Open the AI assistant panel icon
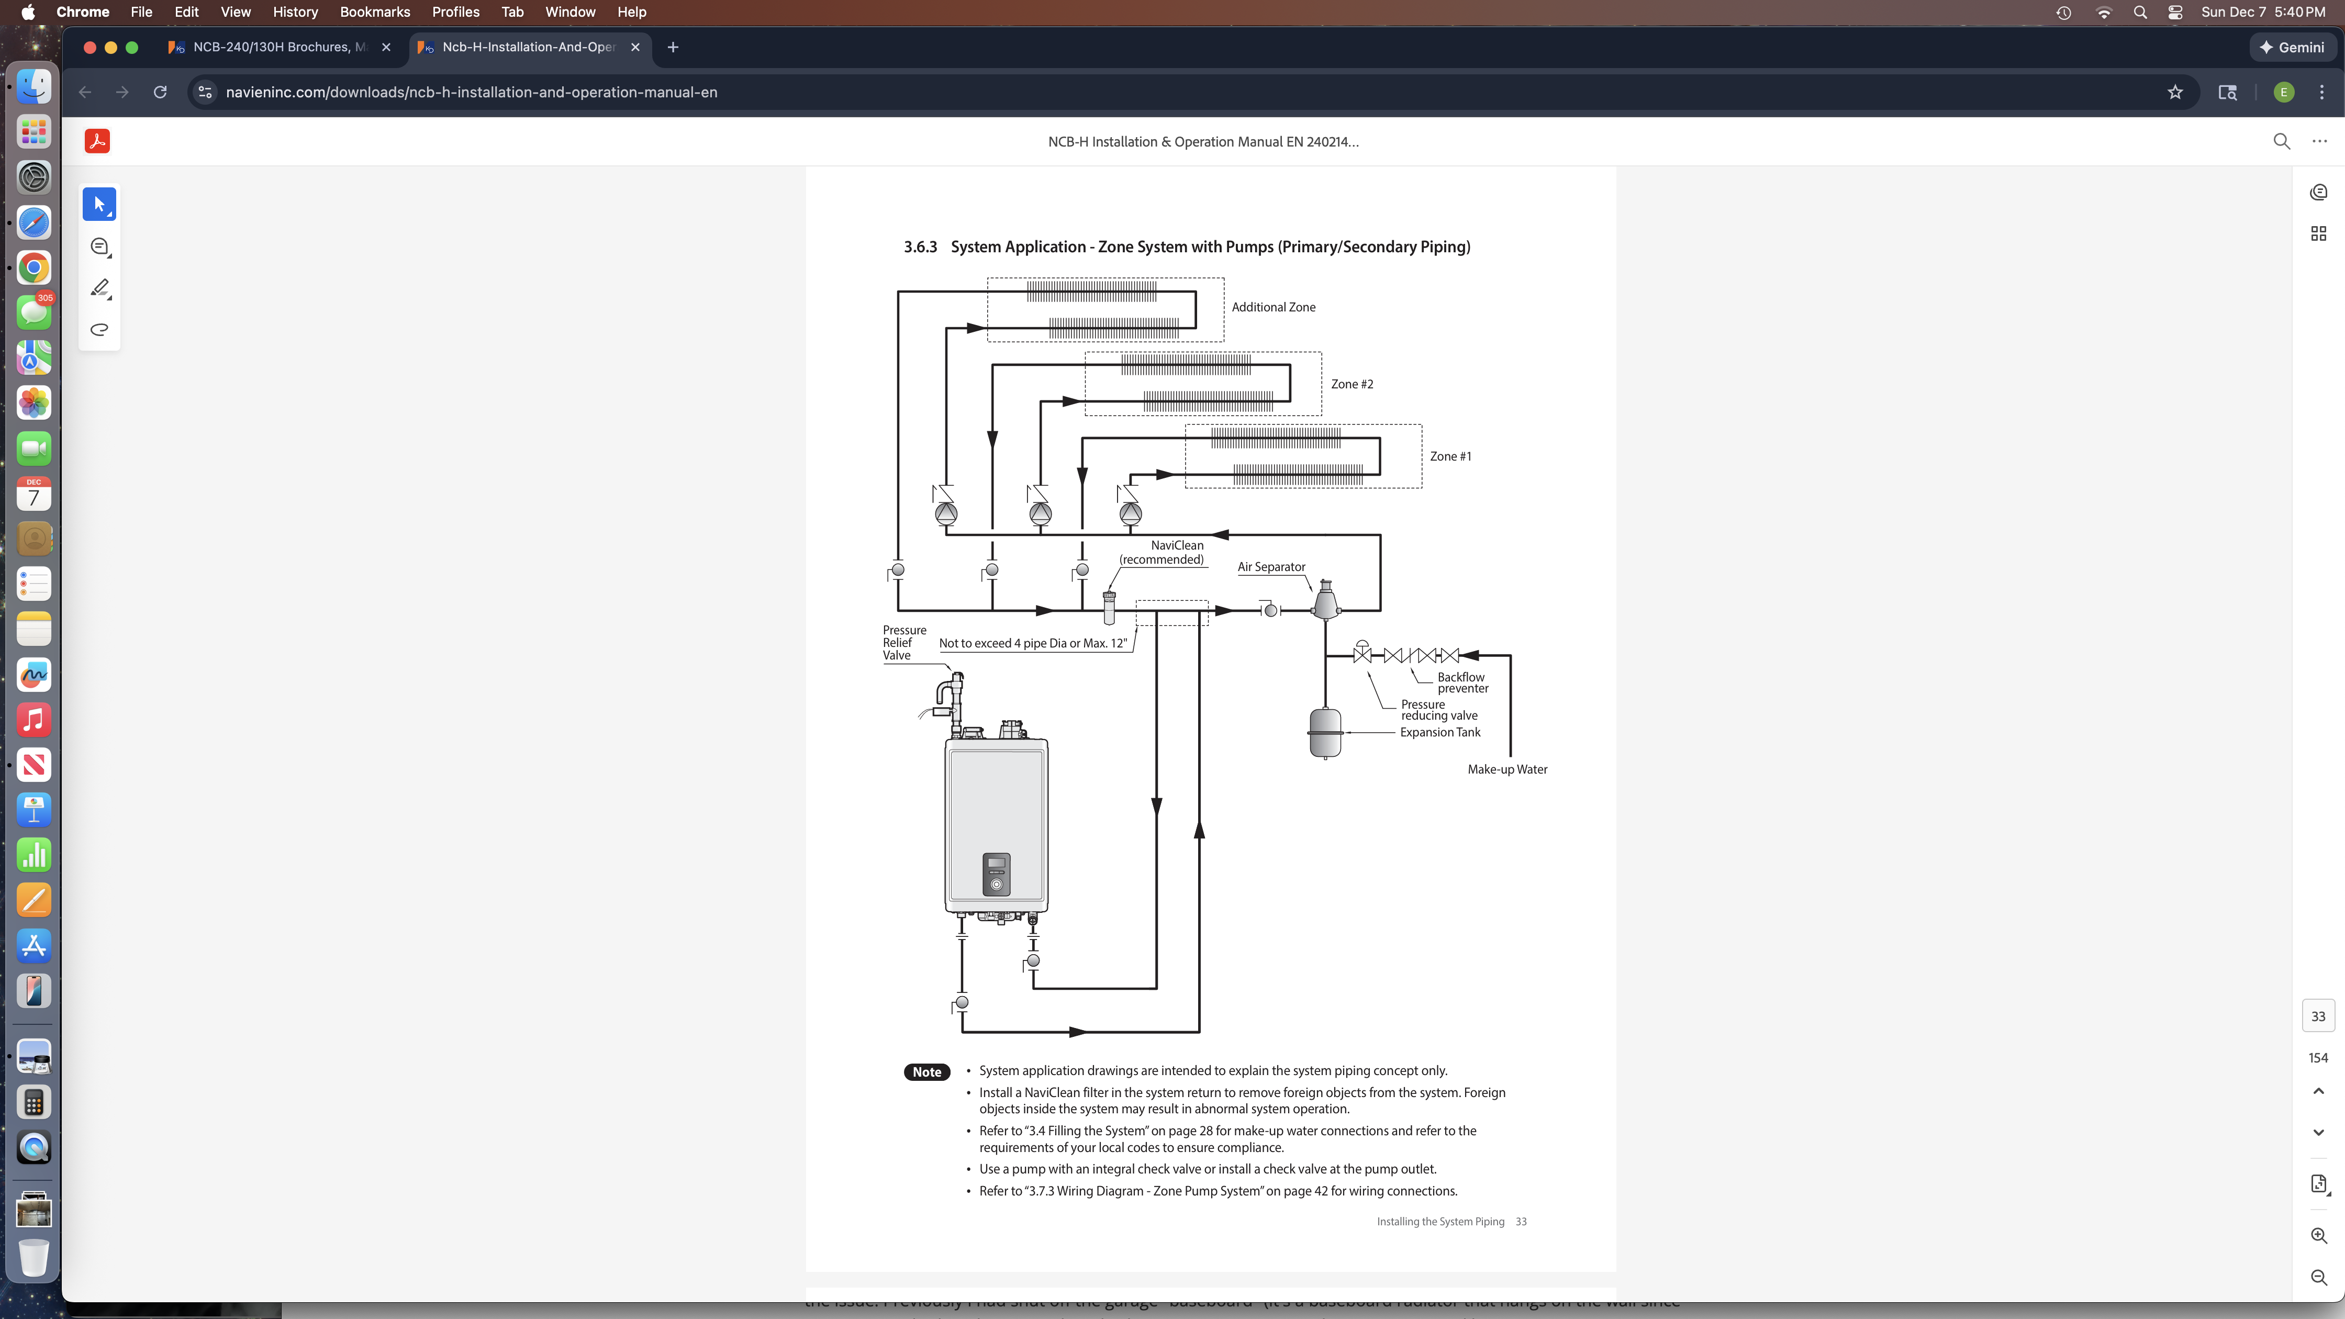 pos(2318,192)
